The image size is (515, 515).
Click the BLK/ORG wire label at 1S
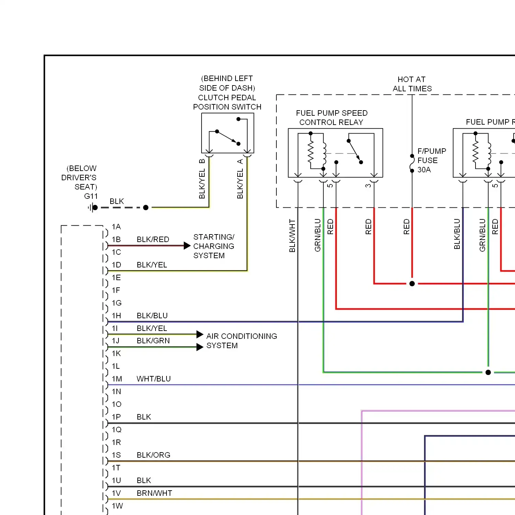[x=153, y=455]
